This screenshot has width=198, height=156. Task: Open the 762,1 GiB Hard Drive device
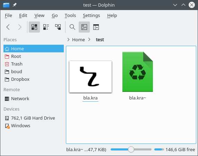[x=34, y=118]
